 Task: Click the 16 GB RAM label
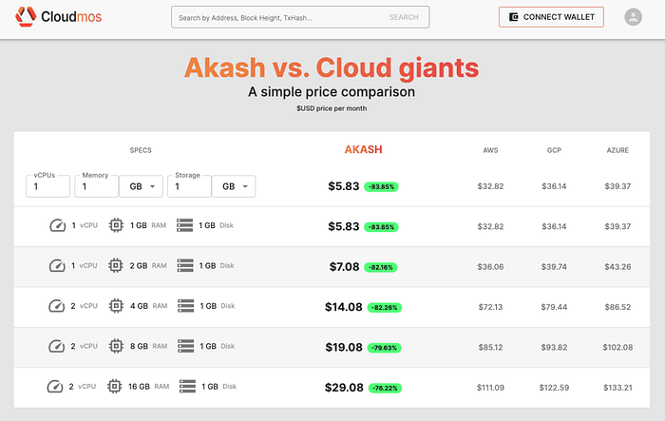click(148, 387)
